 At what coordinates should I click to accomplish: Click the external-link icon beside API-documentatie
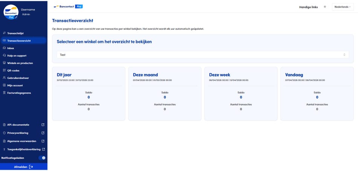43,125
